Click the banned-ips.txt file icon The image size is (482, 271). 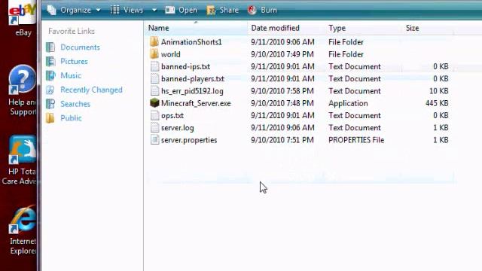pos(154,66)
